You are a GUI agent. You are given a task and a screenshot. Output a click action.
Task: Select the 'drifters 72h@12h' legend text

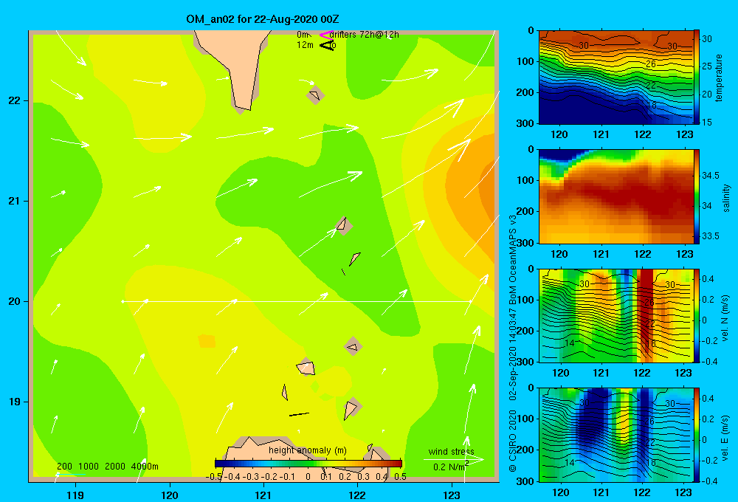point(364,35)
